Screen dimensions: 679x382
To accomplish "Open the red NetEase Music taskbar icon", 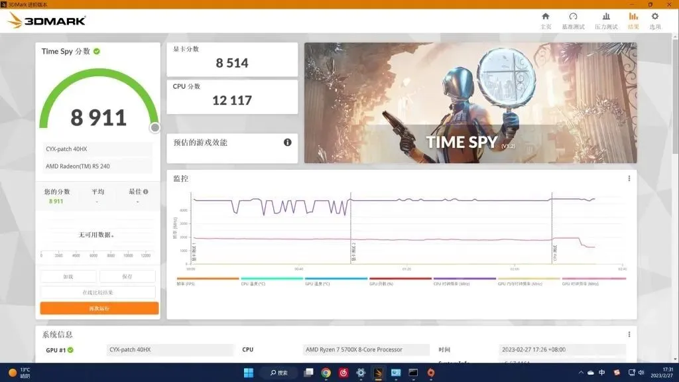I will 343,373.
